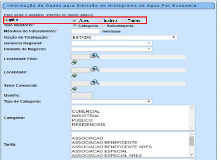Screen dimensions: 221x164
Task: Open the Localidade Pólo search magnifier
Action: click(x=95, y=56)
